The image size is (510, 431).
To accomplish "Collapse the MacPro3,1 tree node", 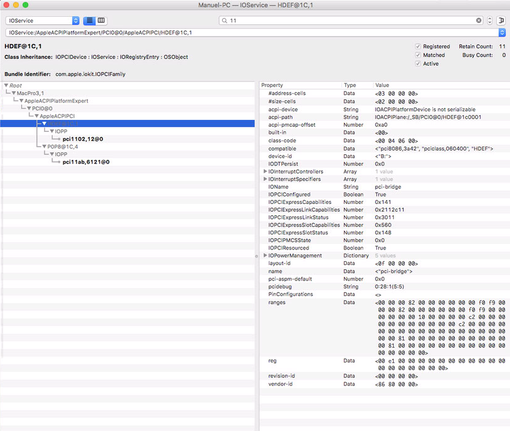I will coord(14,93).
